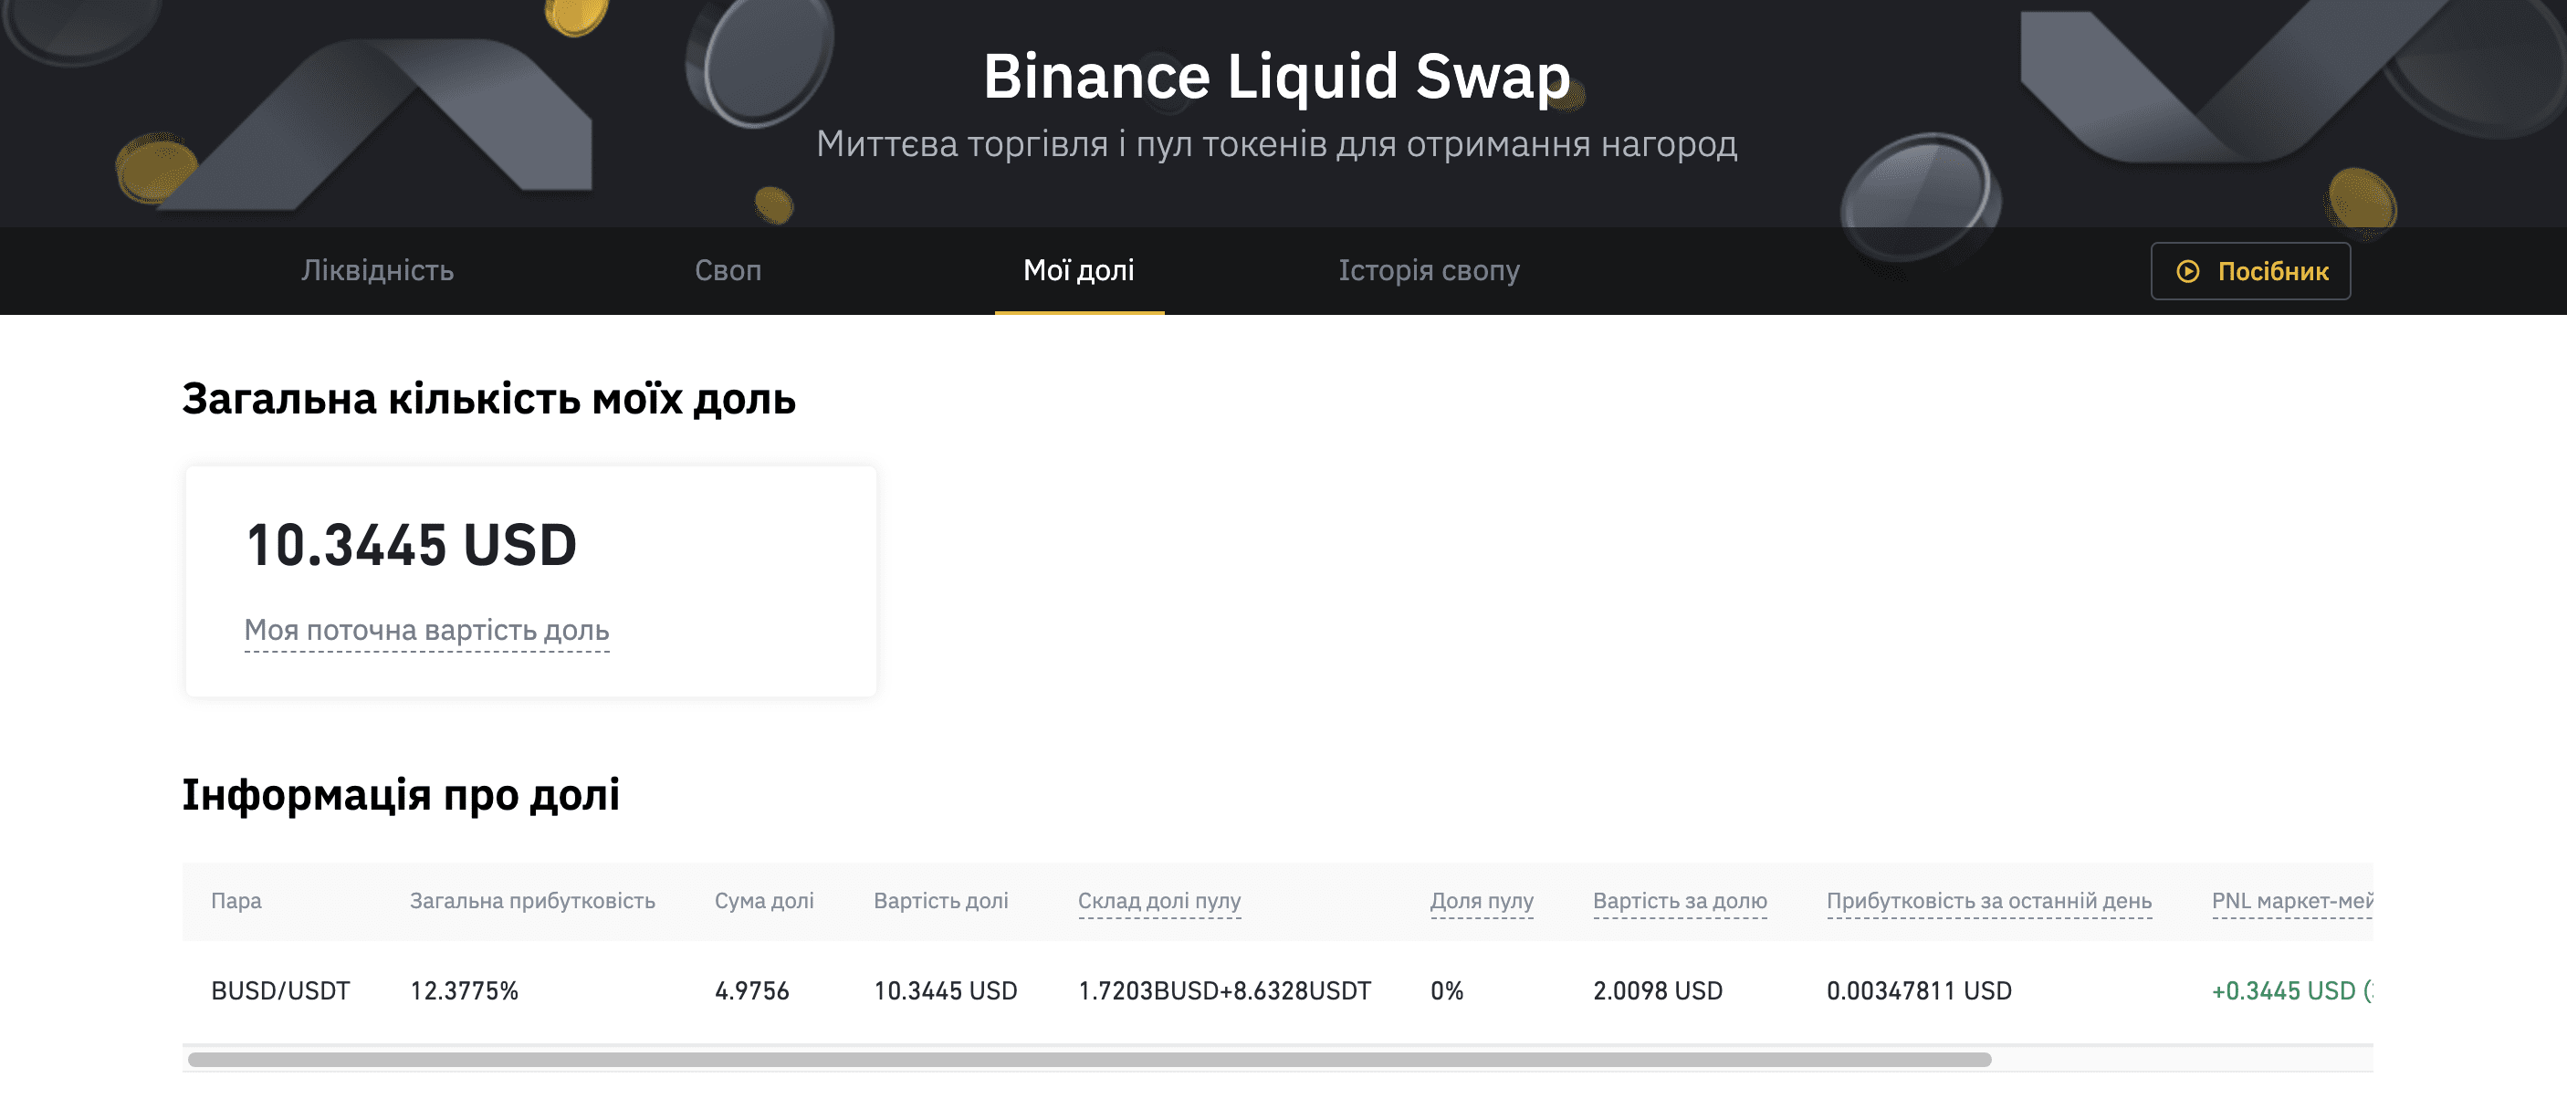The height and width of the screenshot is (1099, 2567).
Task: Click the play icon in Посібник button
Action: 2187,271
